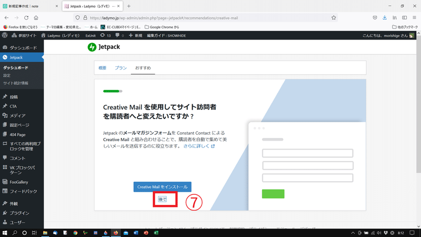Open the updates counter showing 13
The height and width of the screenshot is (237, 421).
coord(106,35)
